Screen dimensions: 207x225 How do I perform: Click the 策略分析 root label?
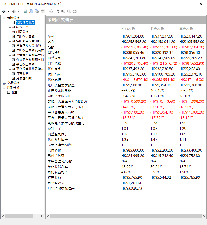[13, 18]
